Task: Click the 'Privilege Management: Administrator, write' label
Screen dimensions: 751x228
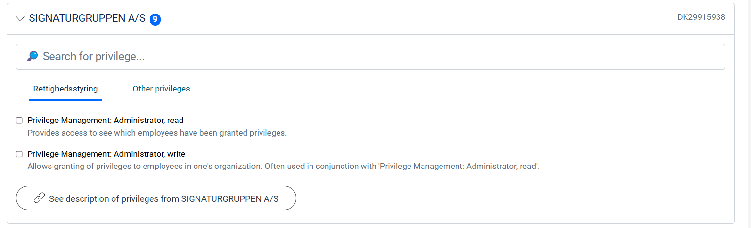Action: 106,154
